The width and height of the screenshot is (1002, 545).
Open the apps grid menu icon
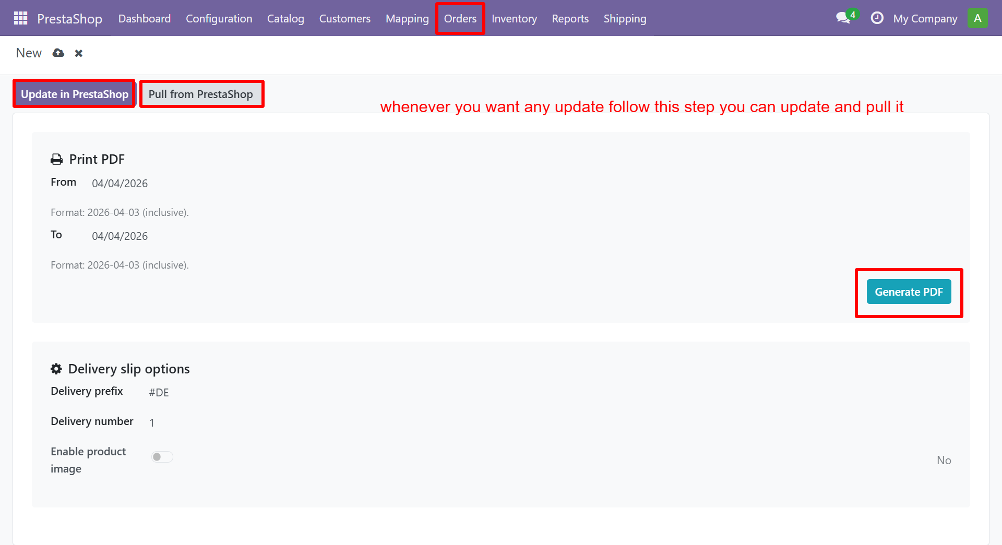[x=20, y=18]
